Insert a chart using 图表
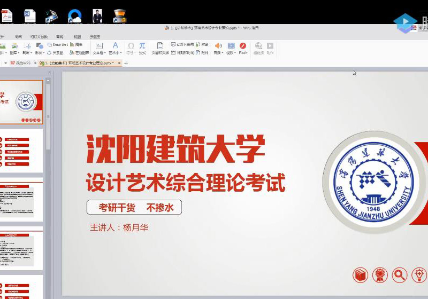This screenshot has height=299, width=428. pos(76,44)
